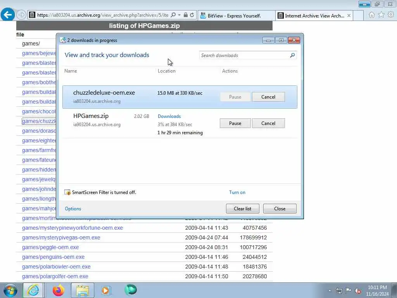The width and height of the screenshot is (397, 298).
Task: Open Action Center flag icon
Action: 349,291
